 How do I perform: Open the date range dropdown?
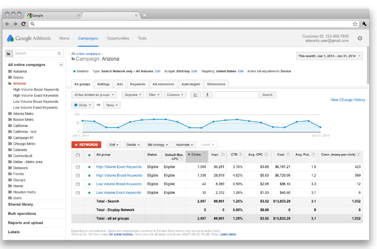(329, 56)
